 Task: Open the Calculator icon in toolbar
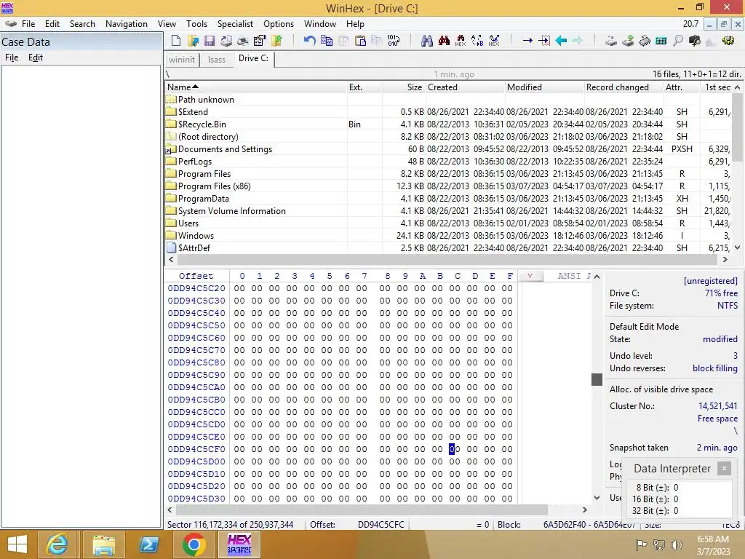661,41
